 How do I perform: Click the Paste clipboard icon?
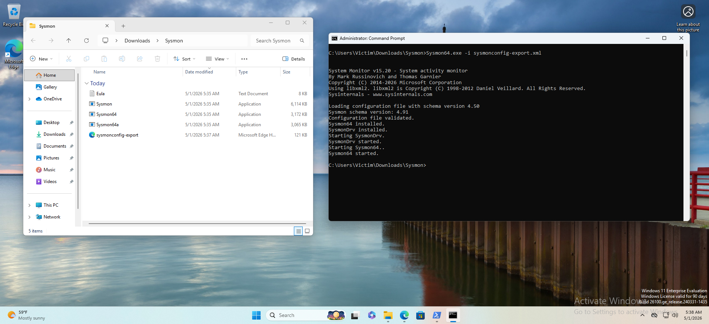[104, 59]
